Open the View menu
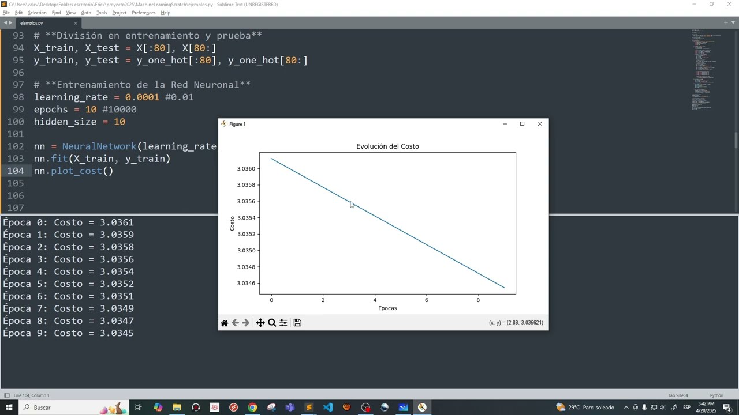739x415 pixels. click(71, 13)
